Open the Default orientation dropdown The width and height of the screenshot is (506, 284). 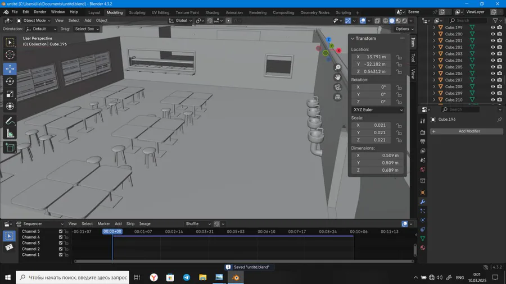[41, 29]
